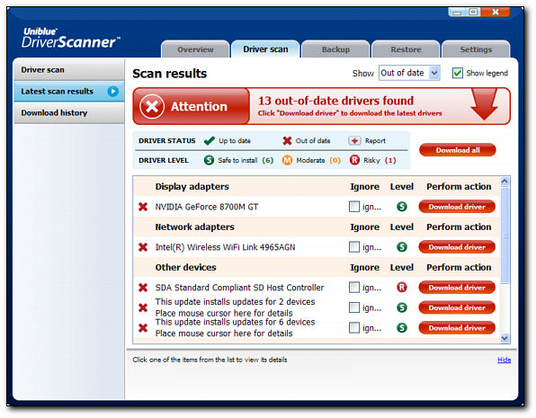Image resolution: width=536 pixels, height=418 pixels.
Task: Check ignore box for SDA SD Host Controller
Action: pyautogui.click(x=354, y=287)
